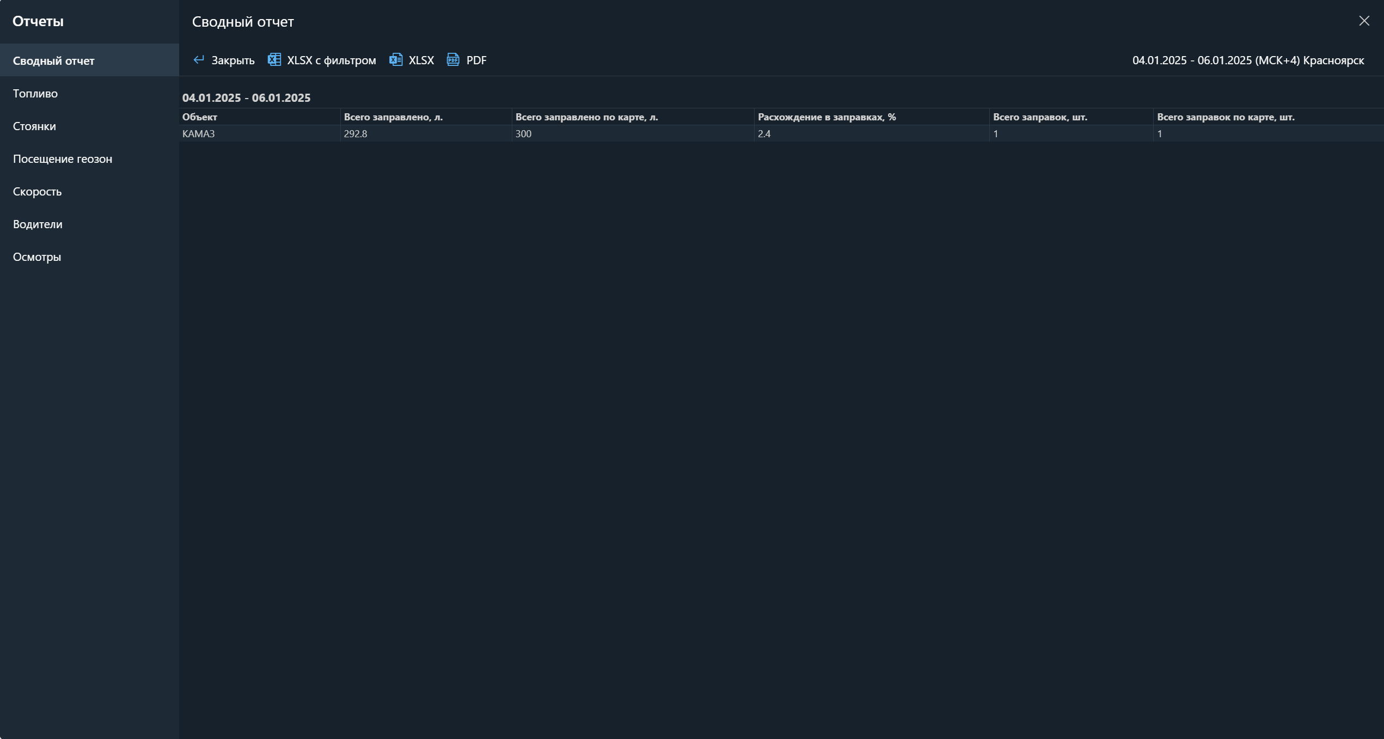Open the Сводный отчет sidebar item
The width and height of the screenshot is (1384, 739).
pyautogui.click(x=54, y=60)
